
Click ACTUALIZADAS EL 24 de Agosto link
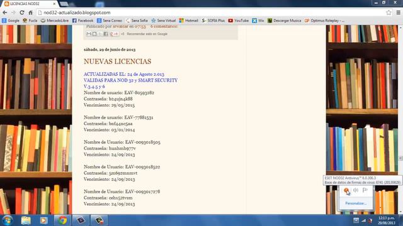point(124,74)
